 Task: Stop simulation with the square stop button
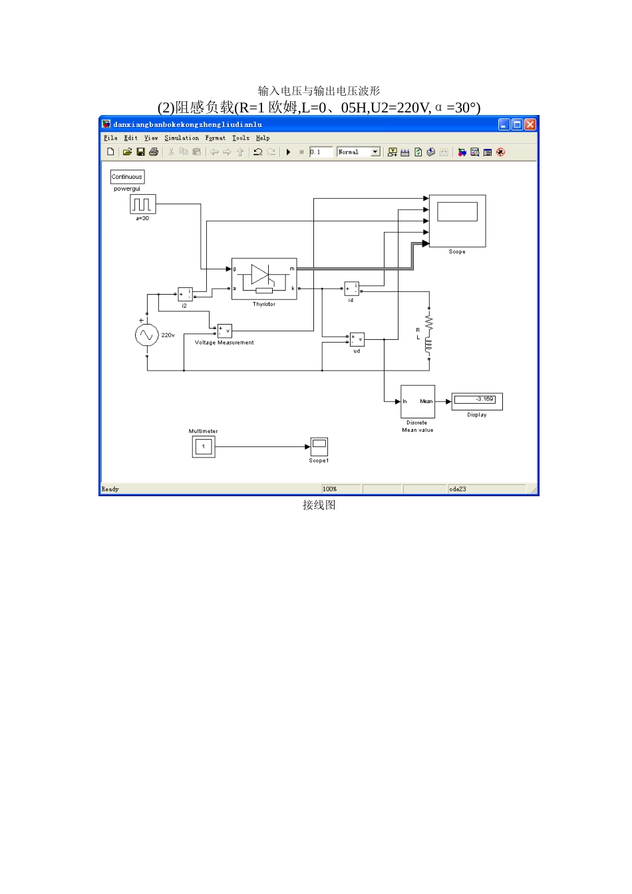pyautogui.click(x=301, y=152)
